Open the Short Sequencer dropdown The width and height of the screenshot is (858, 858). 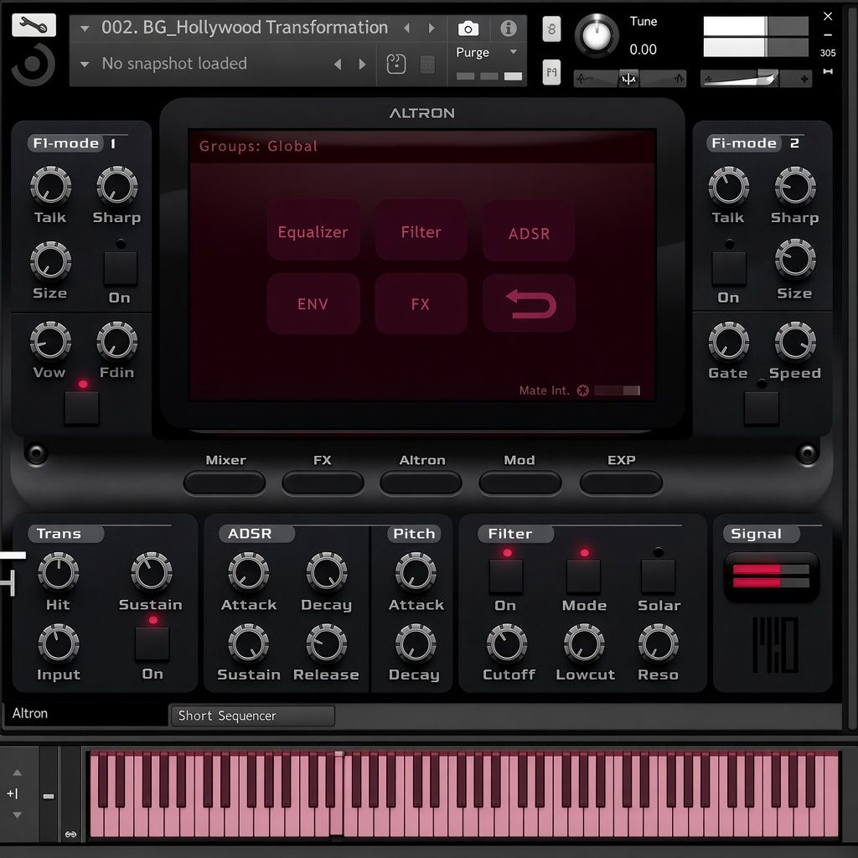[x=253, y=716]
